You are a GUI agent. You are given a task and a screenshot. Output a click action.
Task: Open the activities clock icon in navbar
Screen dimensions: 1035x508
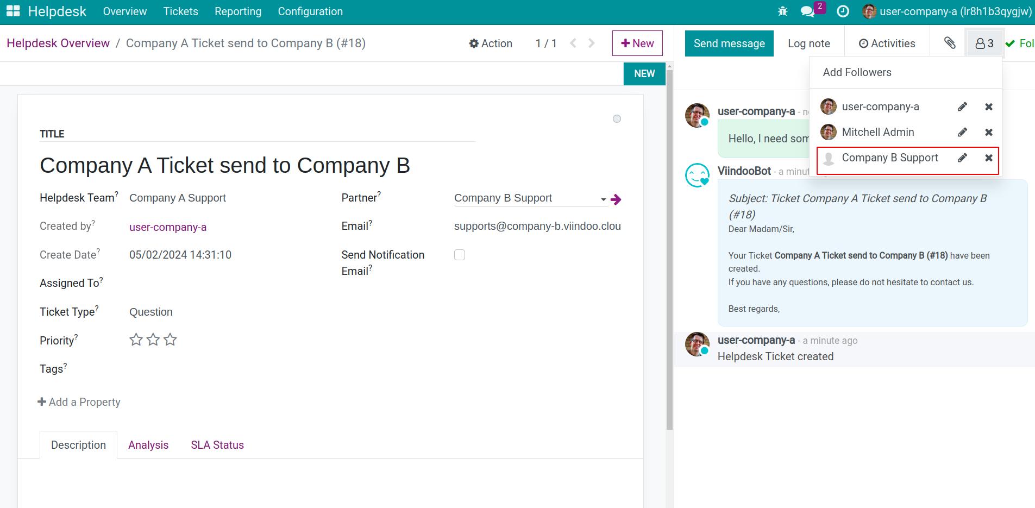click(x=843, y=11)
